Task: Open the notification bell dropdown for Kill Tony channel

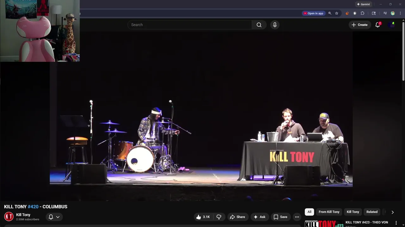Action: pyautogui.click(x=54, y=217)
